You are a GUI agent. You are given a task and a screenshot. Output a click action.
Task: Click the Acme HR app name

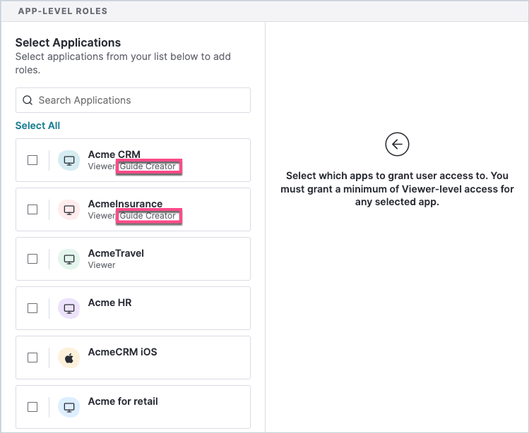click(x=109, y=303)
